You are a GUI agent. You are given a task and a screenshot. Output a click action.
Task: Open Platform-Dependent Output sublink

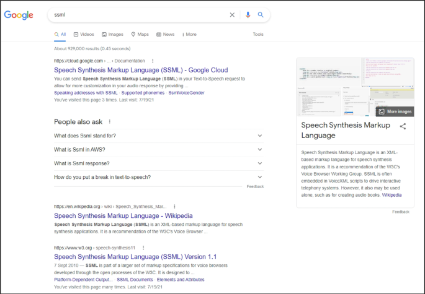click(x=83, y=280)
